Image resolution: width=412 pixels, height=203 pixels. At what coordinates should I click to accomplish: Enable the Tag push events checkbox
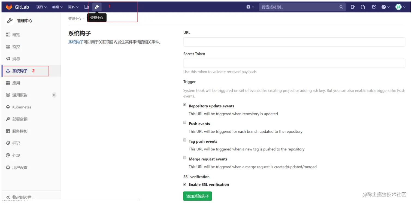coord(185,140)
